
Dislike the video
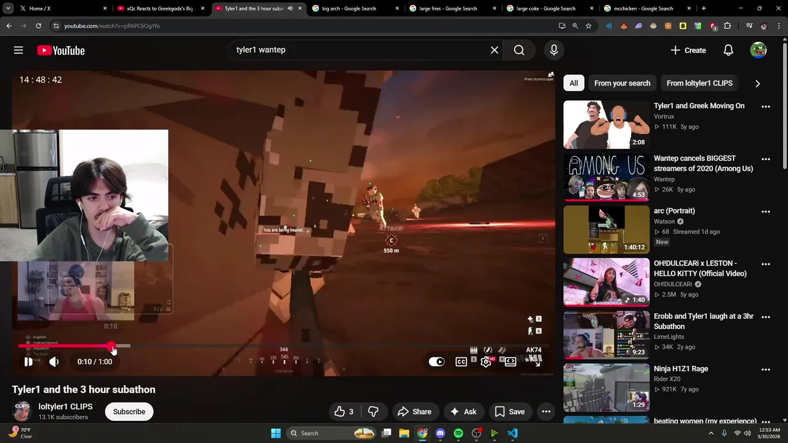(x=373, y=412)
